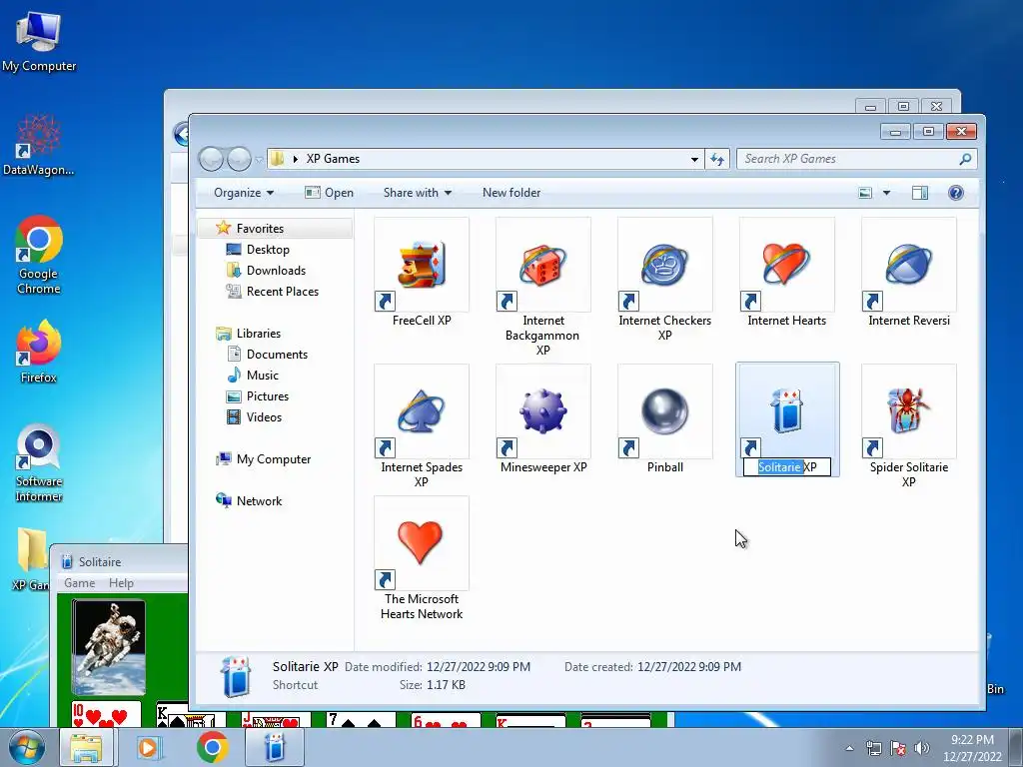Viewport: 1023px width, 767px height.
Task: Show hidden tray icons arrow
Action: pos(849,748)
